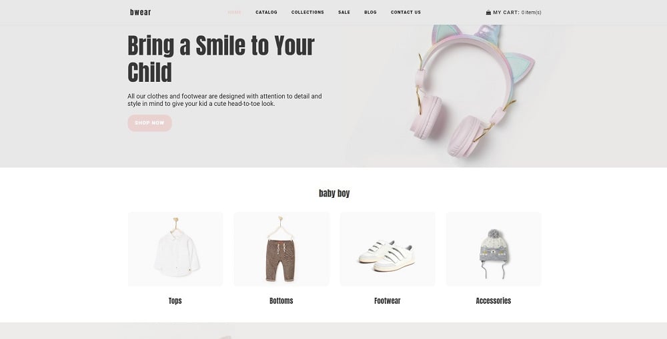Open the CONTACT US page
The image size is (667, 339).
(406, 12)
